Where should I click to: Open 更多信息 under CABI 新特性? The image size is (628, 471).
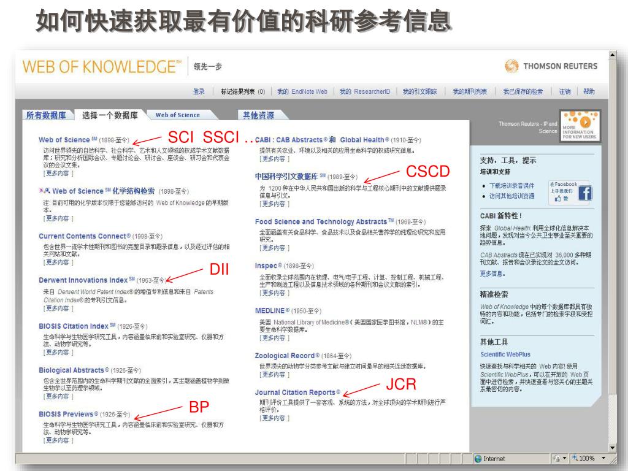coord(492,274)
